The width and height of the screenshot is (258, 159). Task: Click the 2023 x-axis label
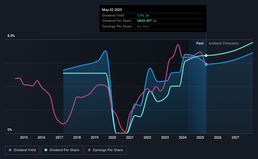click(165, 137)
